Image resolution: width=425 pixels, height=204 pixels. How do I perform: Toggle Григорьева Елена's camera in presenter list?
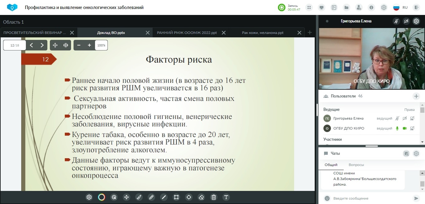pyautogui.click(x=405, y=118)
